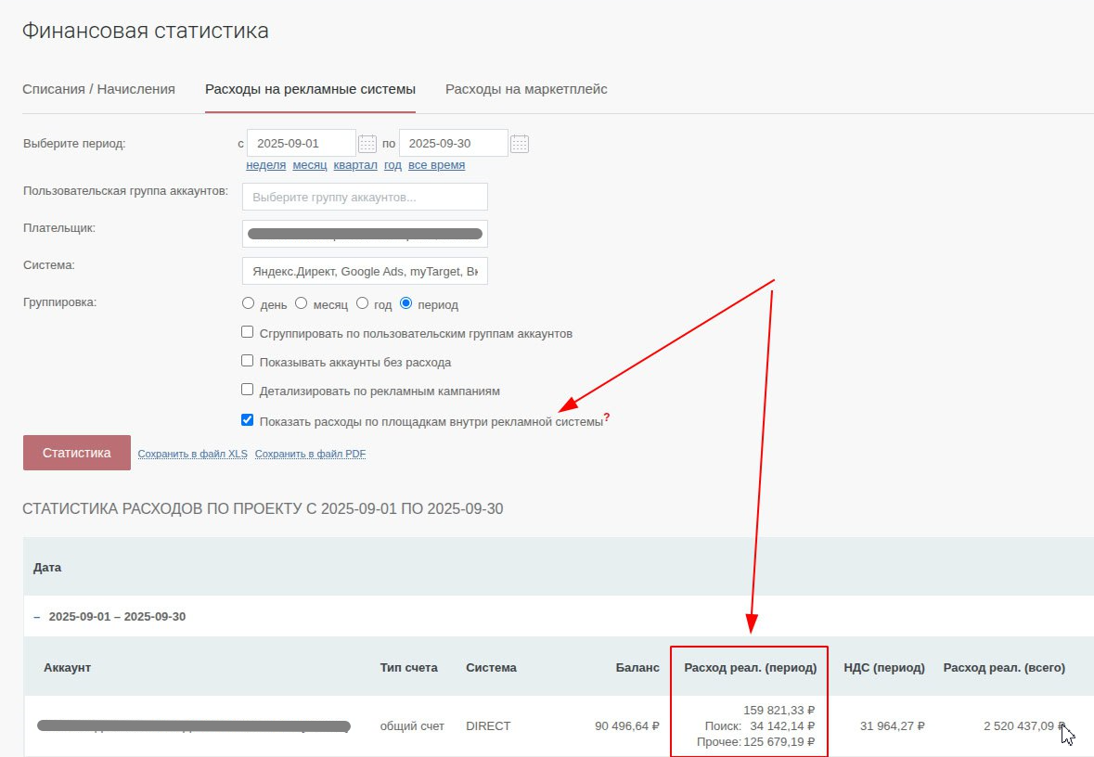1094x757 pixels.
Task: Click the start date input field
Action: point(302,144)
